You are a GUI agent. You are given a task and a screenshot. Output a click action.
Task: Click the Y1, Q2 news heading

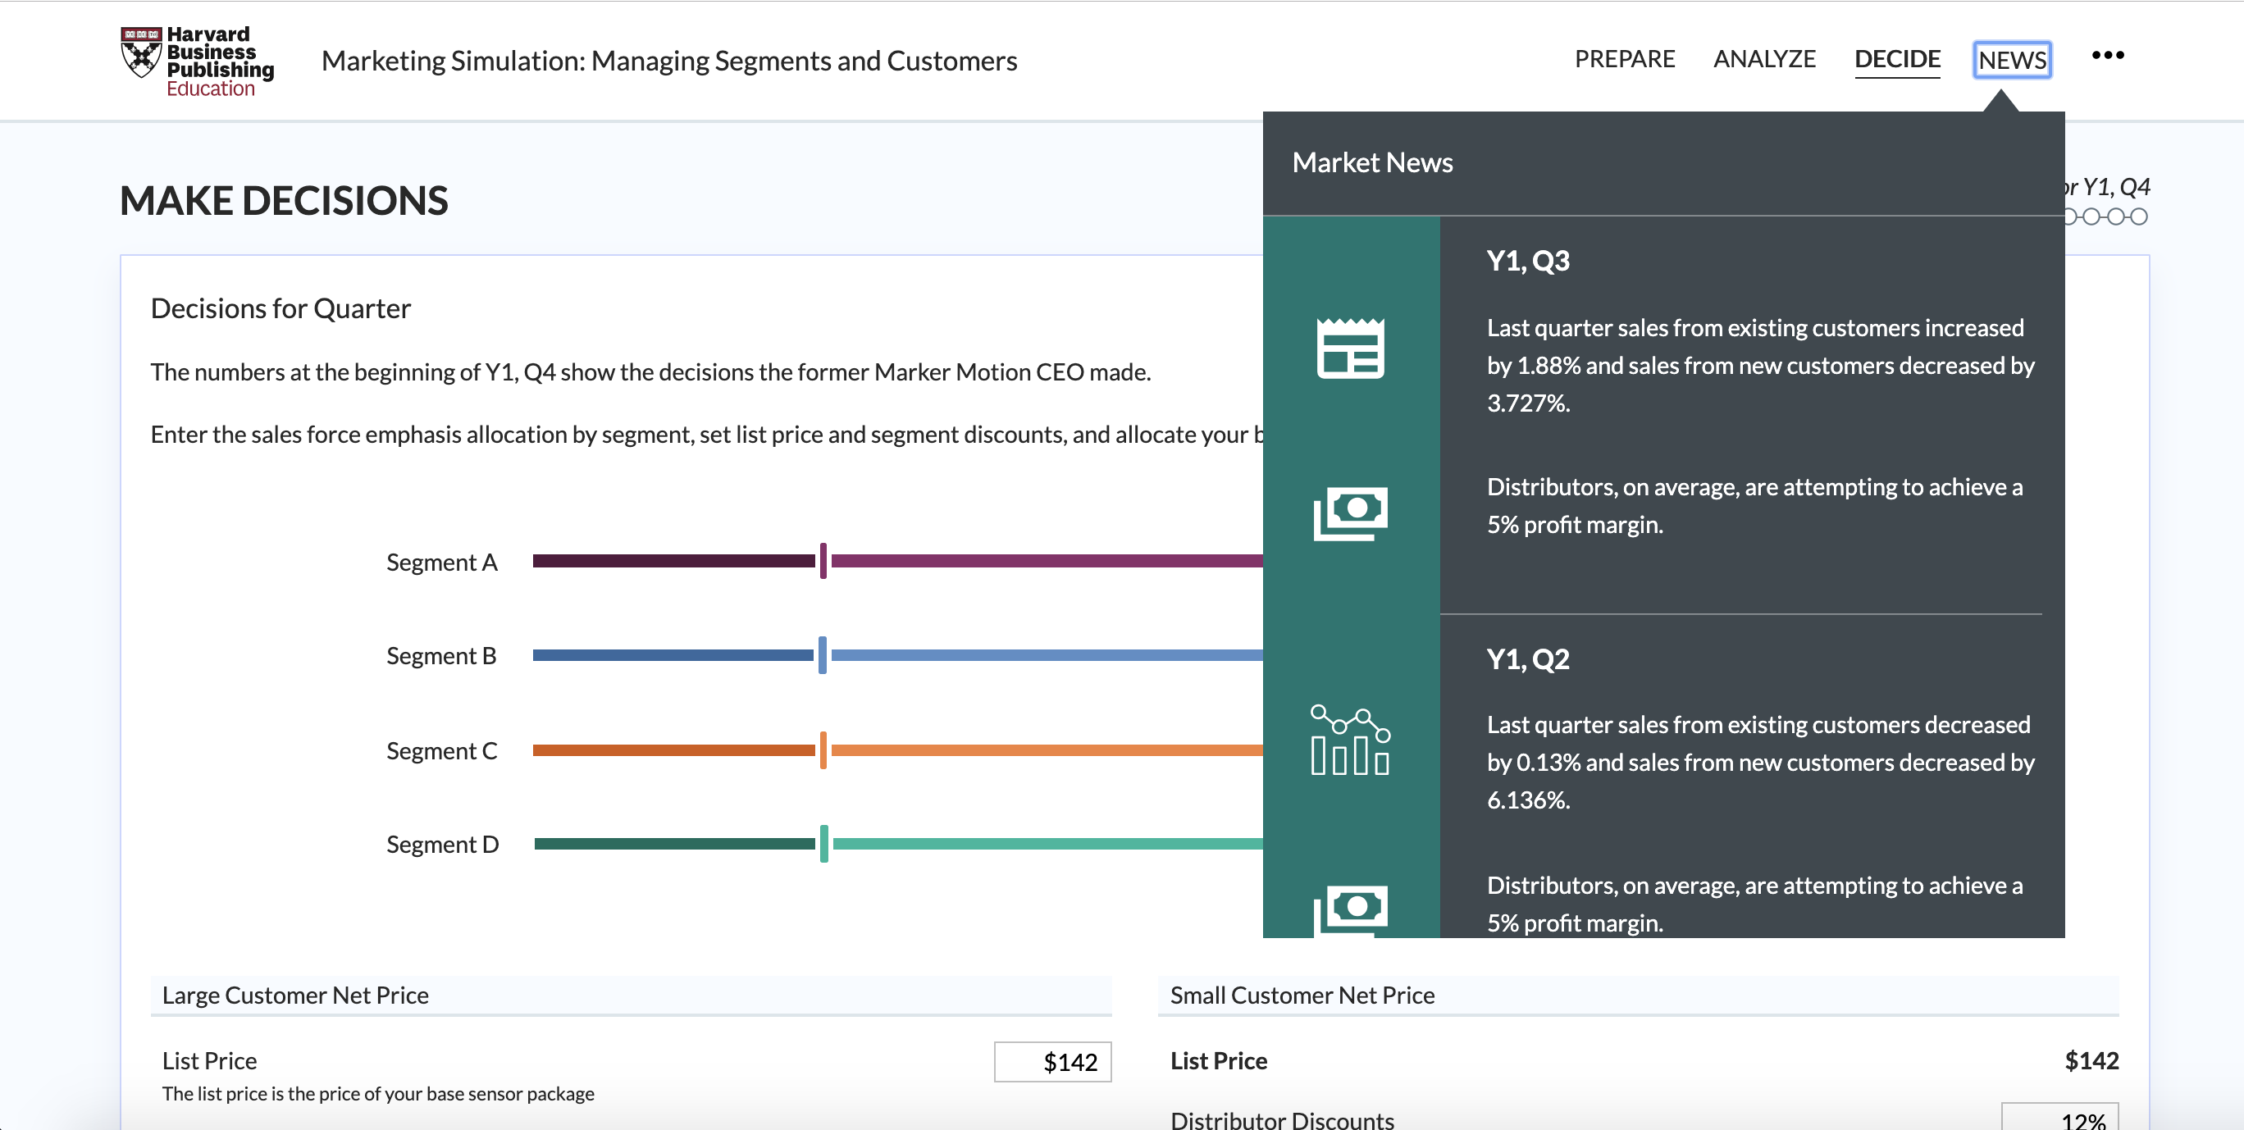click(1527, 658)
